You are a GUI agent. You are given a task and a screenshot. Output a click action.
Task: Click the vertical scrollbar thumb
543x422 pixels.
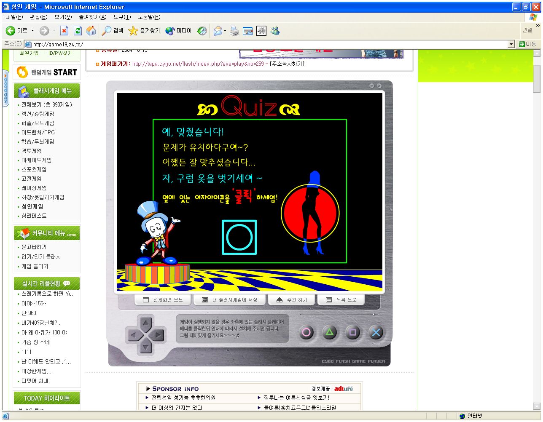tap(537, 79)
